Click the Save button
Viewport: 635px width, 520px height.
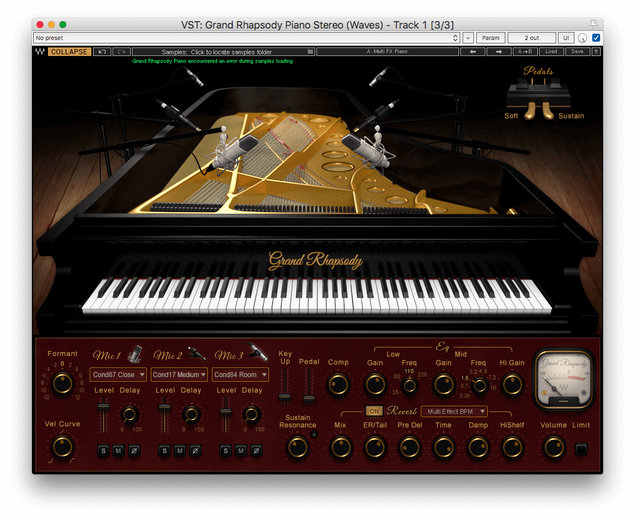point(577,51)
